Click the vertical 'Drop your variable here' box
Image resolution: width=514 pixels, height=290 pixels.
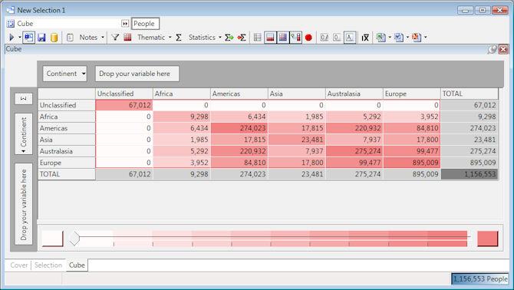coord(24,204)
